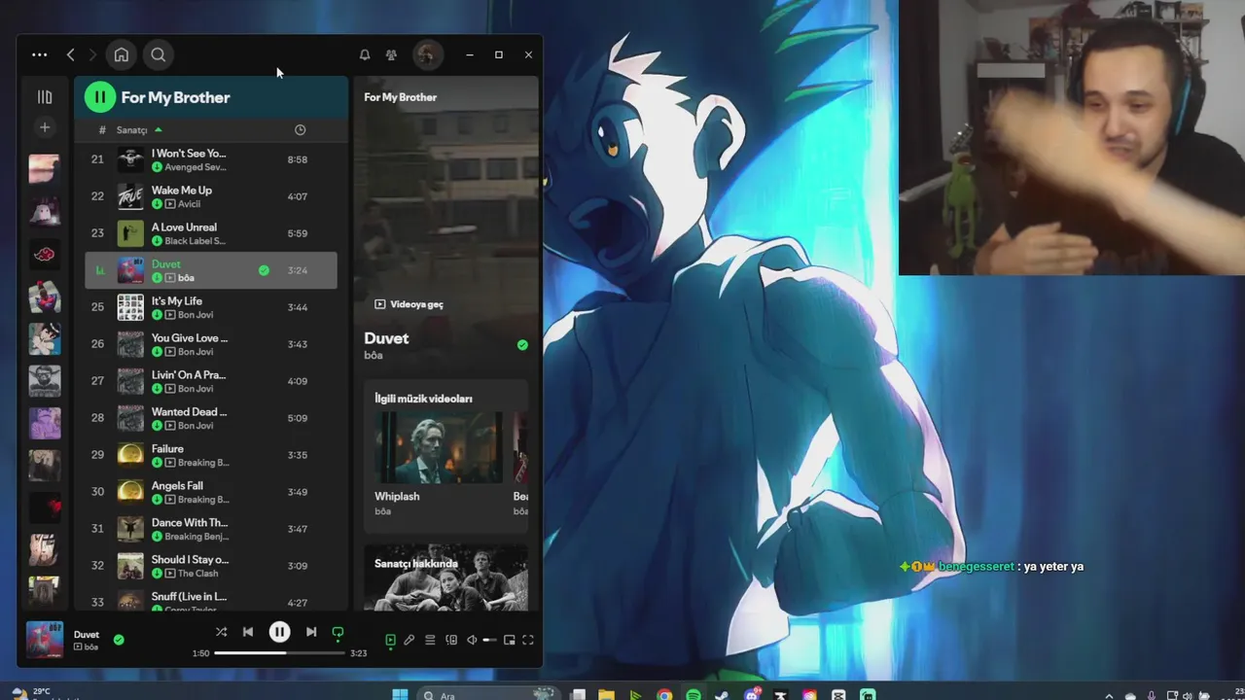Seek on the playback progress bar
The width and height of the screenshot is (1245, 700).
click(279, 653)
